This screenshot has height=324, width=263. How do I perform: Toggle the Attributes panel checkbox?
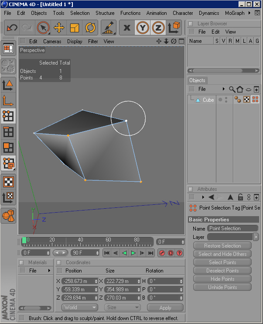tap(191, 189)
